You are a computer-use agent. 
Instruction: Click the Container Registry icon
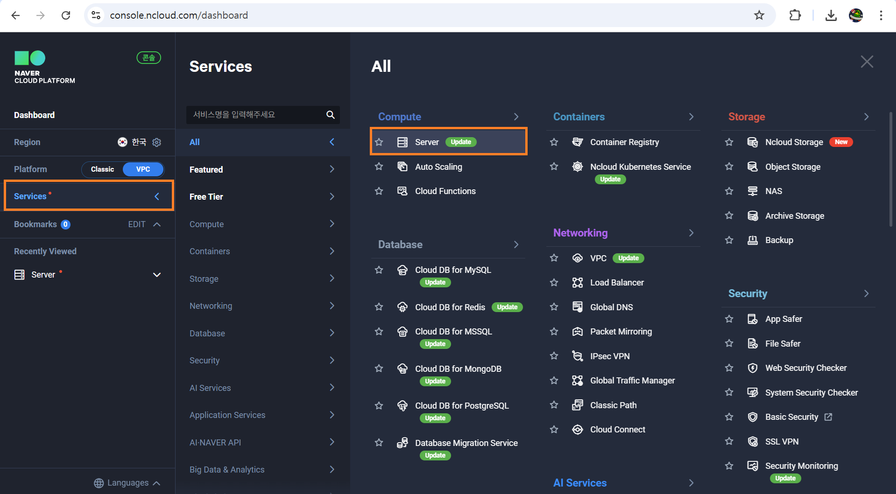coord(578,142)
